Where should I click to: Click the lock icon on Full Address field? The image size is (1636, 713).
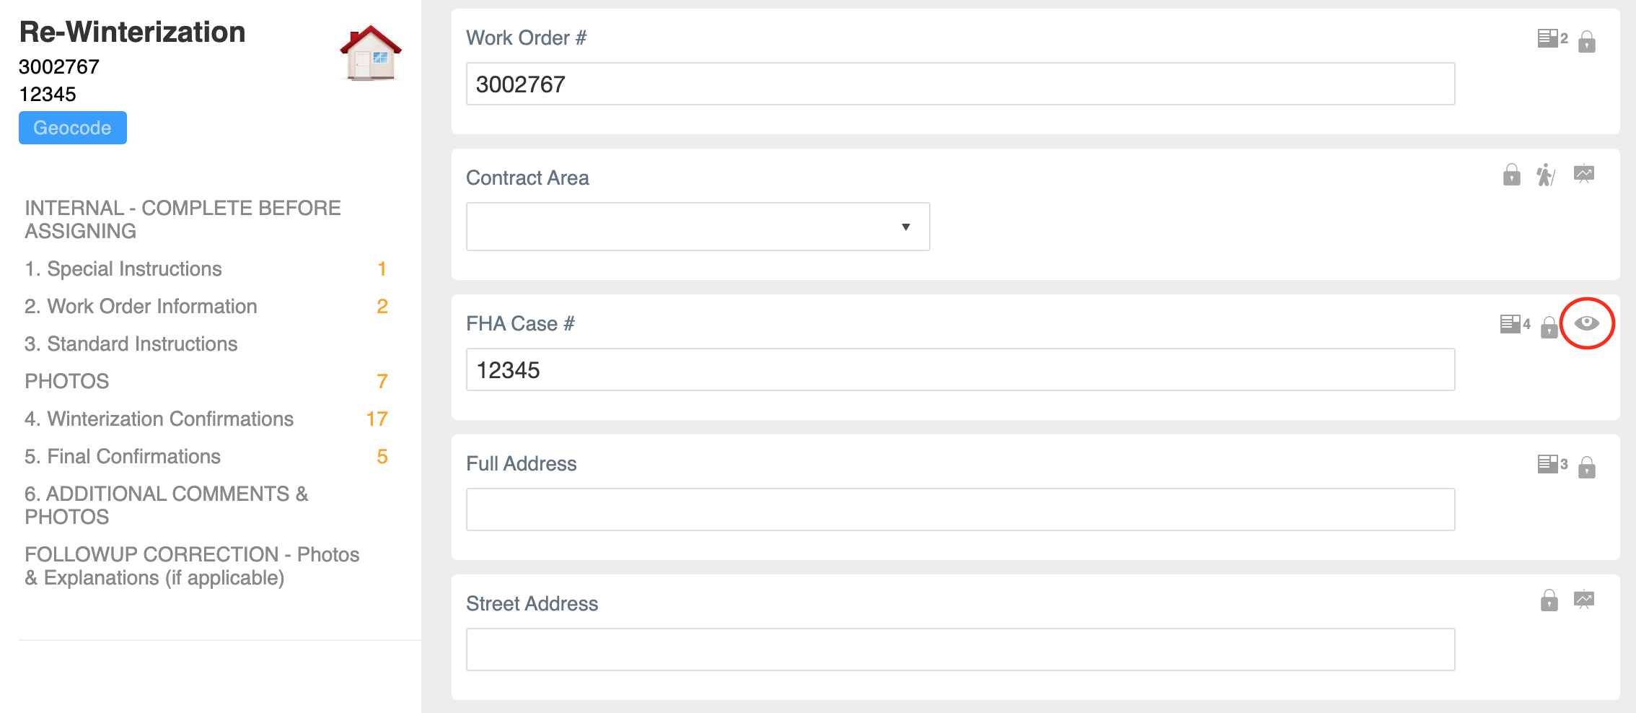(1586, 467)
